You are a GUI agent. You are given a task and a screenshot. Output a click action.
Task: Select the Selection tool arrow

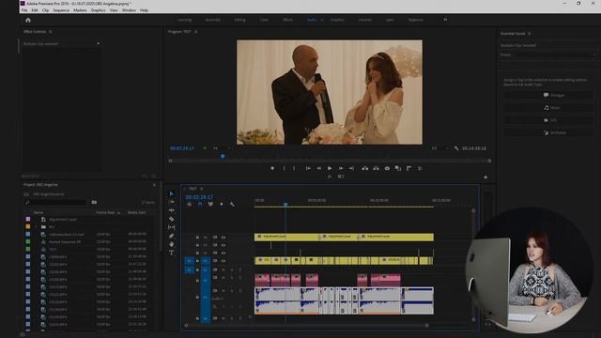pos(171,193)
